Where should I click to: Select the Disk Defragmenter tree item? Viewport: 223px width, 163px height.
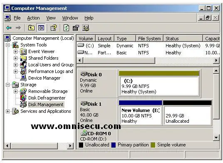(47, 98)
